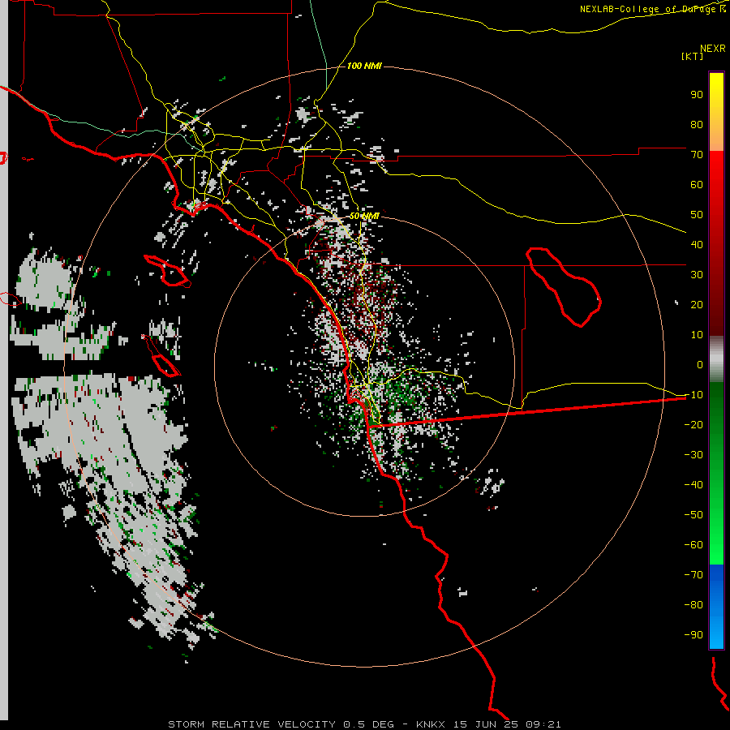Click the KNKX station identifier in caption

pyautogui.click(x=430, y=724)
